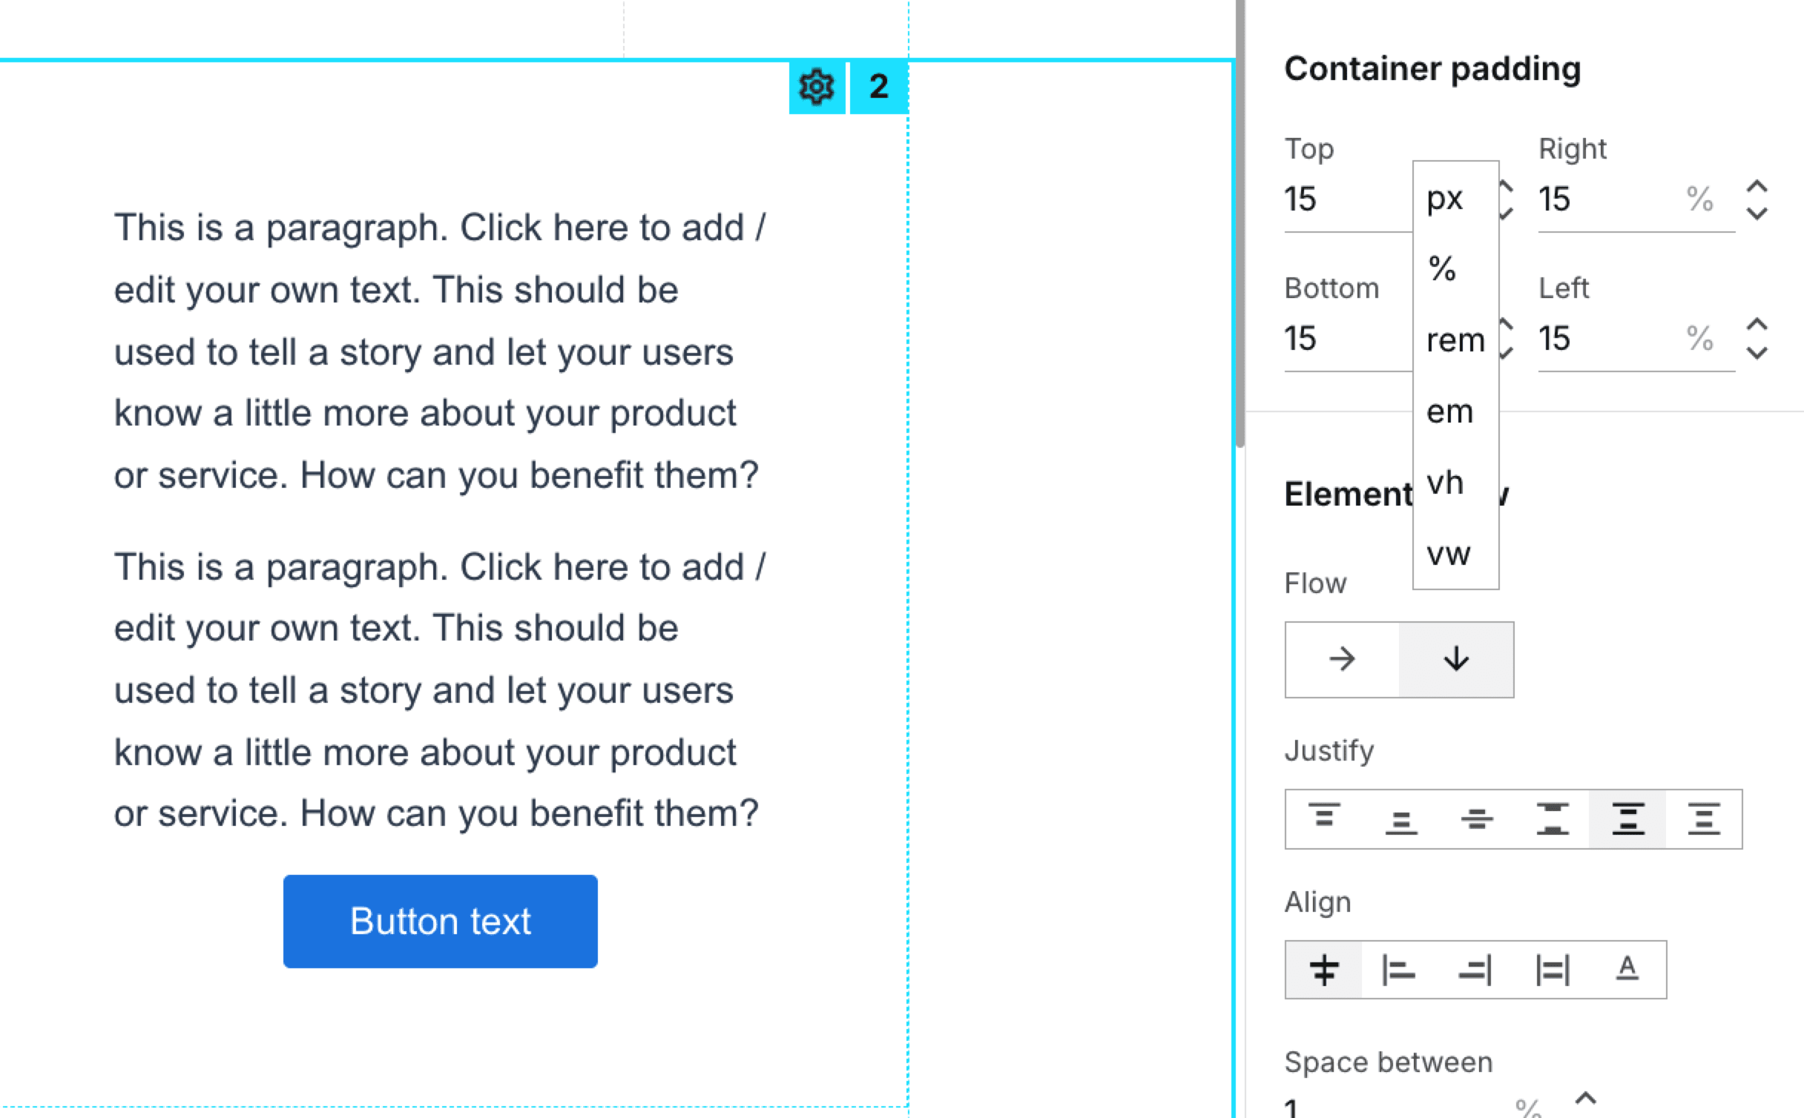Increase Left padding with up arrow
Viewport: 1804px width, 1118px height.
(1757, 325)
